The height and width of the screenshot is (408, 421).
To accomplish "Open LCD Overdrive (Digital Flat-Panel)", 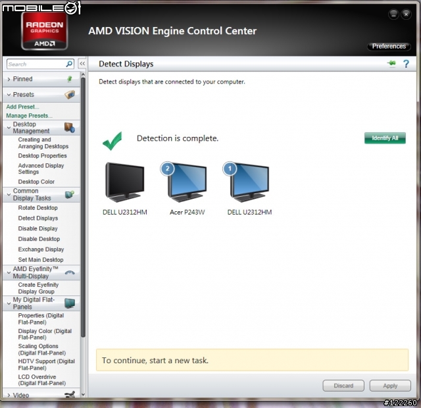I will (x=42, y=380).
